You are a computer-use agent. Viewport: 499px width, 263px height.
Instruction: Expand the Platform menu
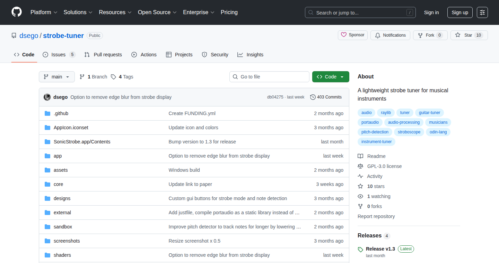pos(44,12)
